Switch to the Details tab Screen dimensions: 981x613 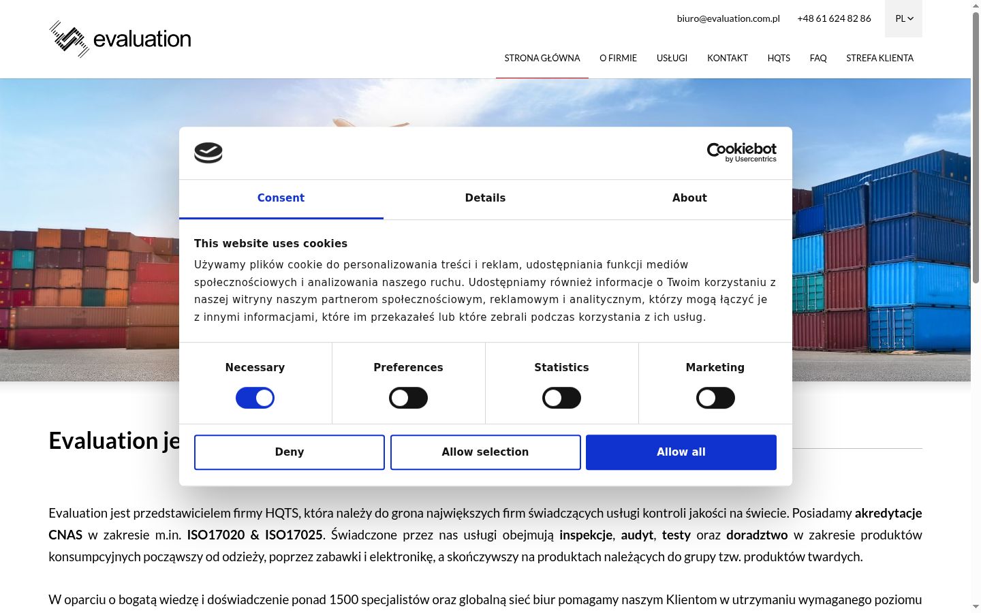485,198
